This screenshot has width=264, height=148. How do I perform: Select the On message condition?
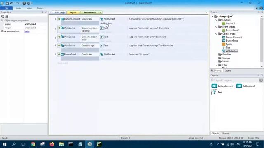[x=88, y=46]
